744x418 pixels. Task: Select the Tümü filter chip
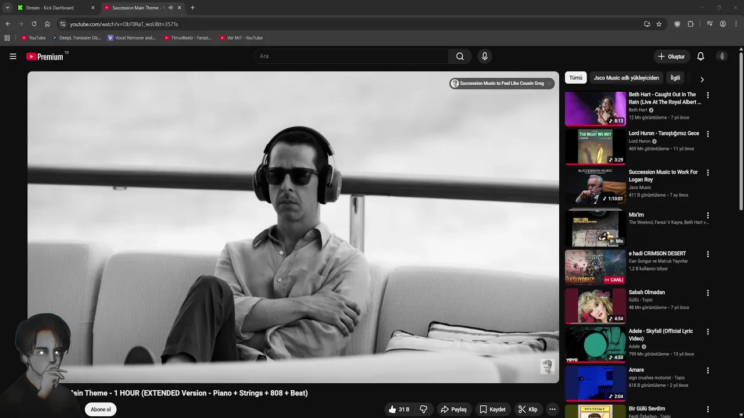(x=575, y=78)
